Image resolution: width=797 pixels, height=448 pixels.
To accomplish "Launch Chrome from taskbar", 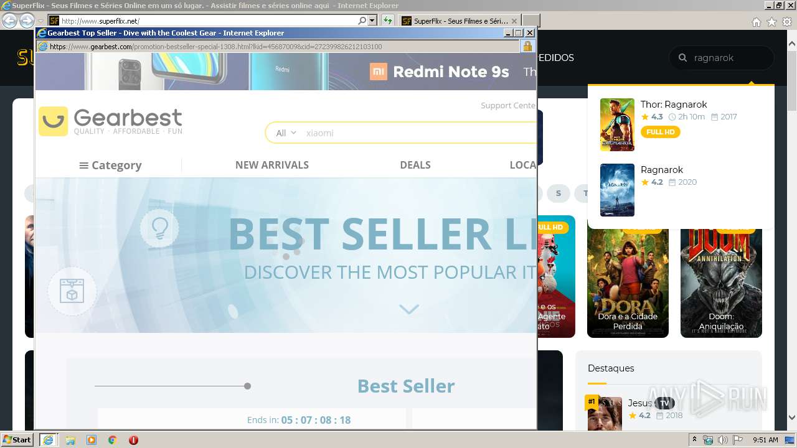I will click(113, 440).
